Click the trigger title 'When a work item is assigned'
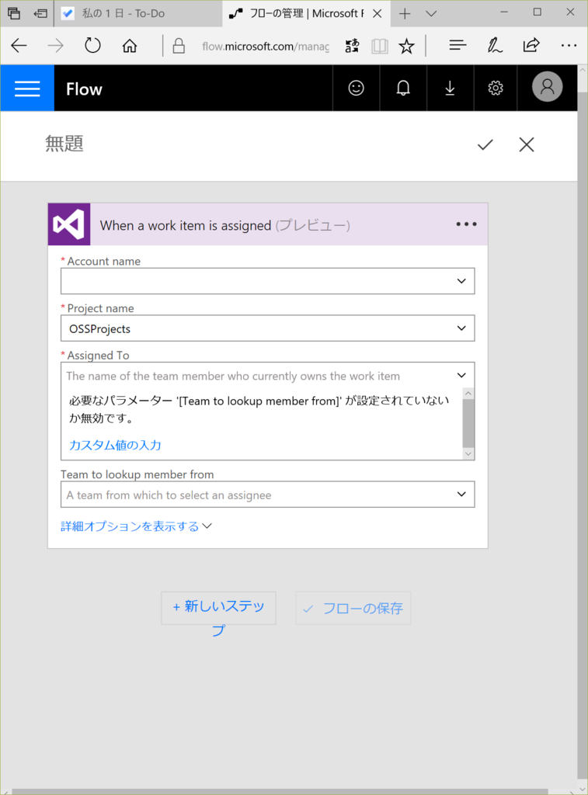Screen dimensions: 588x795 click(x=186, y=225)
